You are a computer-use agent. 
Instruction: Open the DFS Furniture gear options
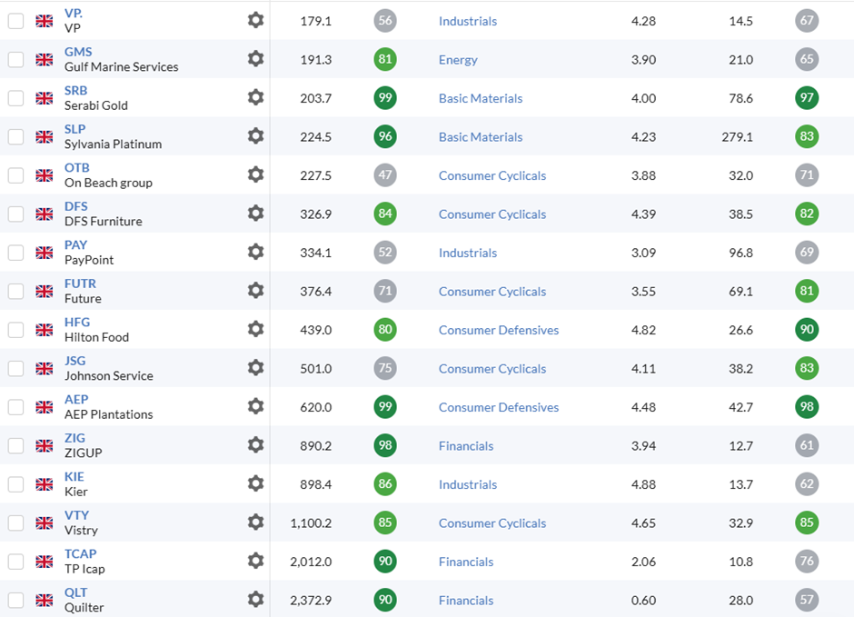point(255,214)
